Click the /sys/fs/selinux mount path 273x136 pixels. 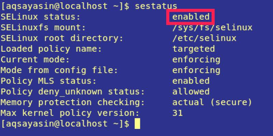point(212,28)
